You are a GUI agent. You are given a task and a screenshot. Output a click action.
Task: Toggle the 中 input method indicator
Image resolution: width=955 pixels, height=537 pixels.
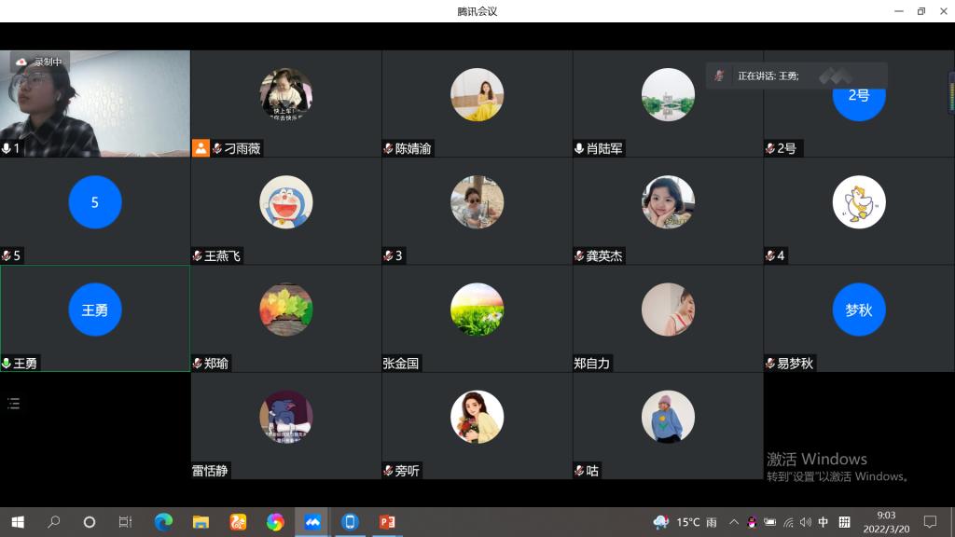824,522
